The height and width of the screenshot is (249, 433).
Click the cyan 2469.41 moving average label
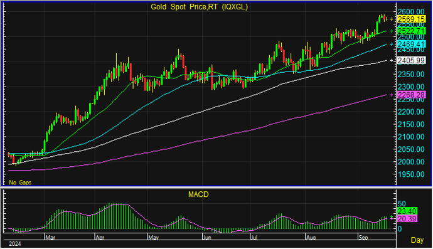click(x=411, y=44)
